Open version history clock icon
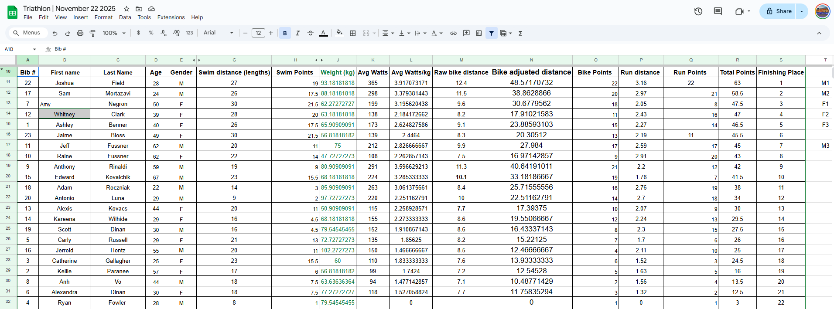Screen dimensions: 834x309 698,11
